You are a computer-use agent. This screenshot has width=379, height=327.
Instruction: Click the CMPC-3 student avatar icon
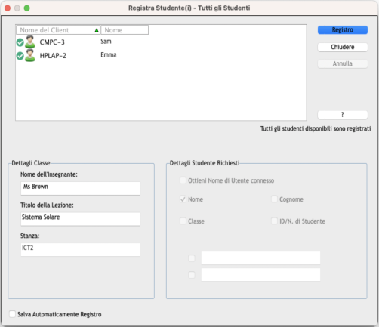click(x=30, y=42)
